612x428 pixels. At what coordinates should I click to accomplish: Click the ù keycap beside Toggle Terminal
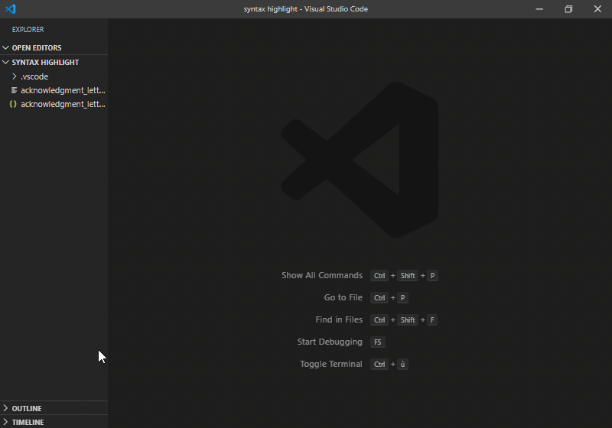[402, 364]
